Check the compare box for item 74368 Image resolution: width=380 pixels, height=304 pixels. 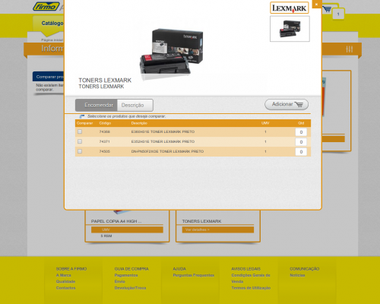(x=80, y=131)
